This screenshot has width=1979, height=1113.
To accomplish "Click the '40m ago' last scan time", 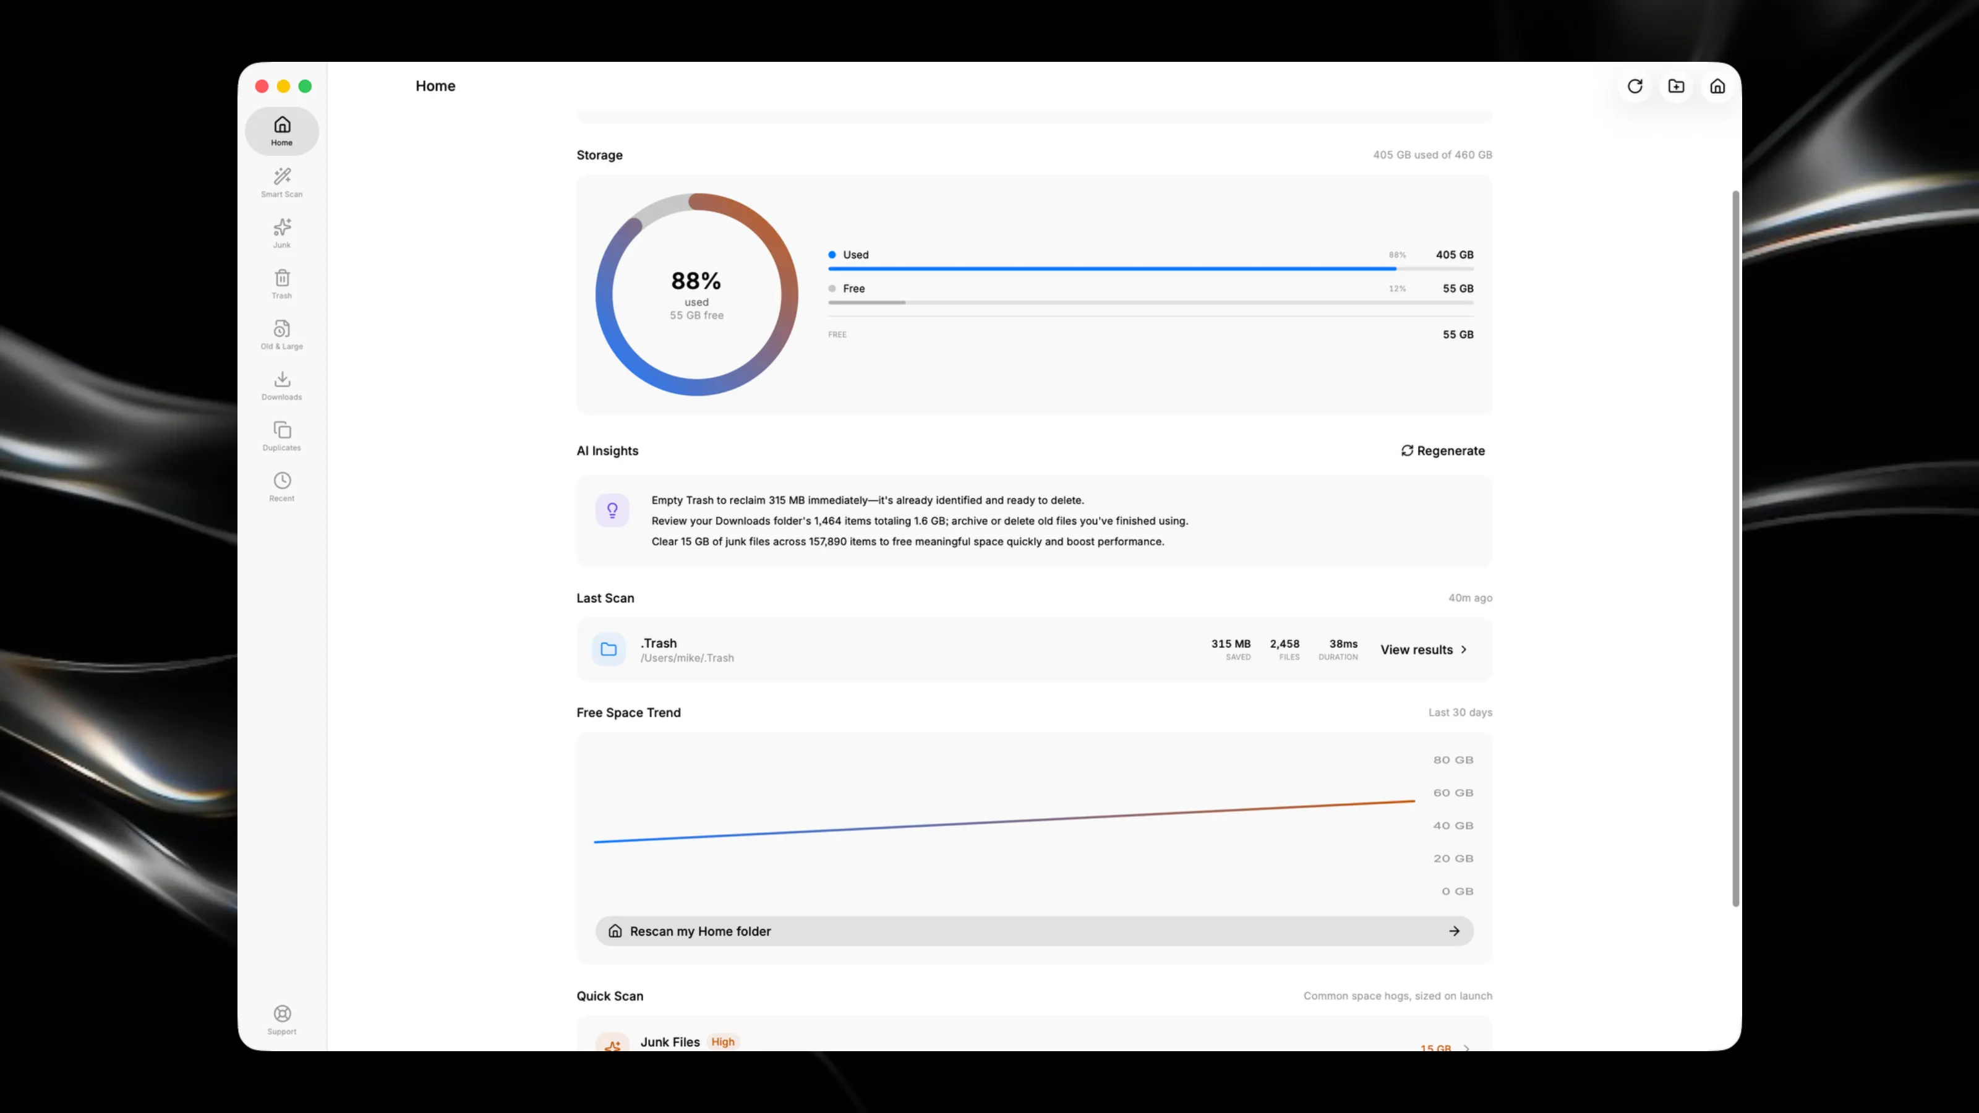I will [x=1469, y=597].
